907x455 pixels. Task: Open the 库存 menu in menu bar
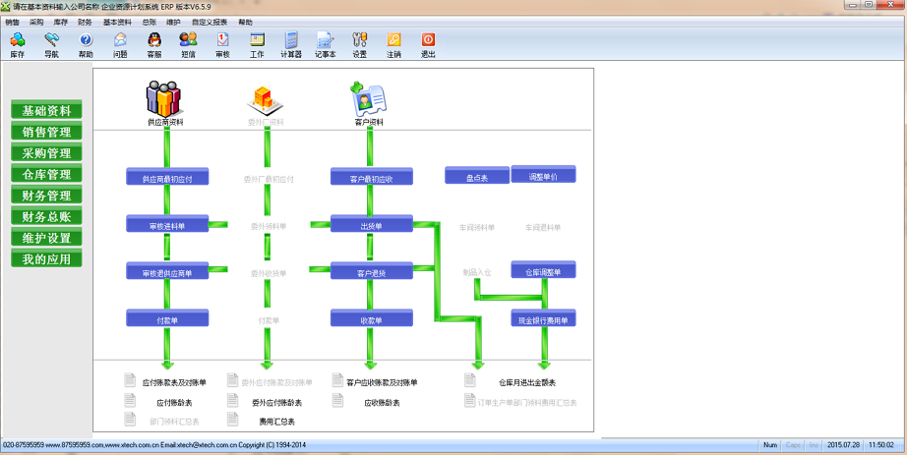pos(61,23)
